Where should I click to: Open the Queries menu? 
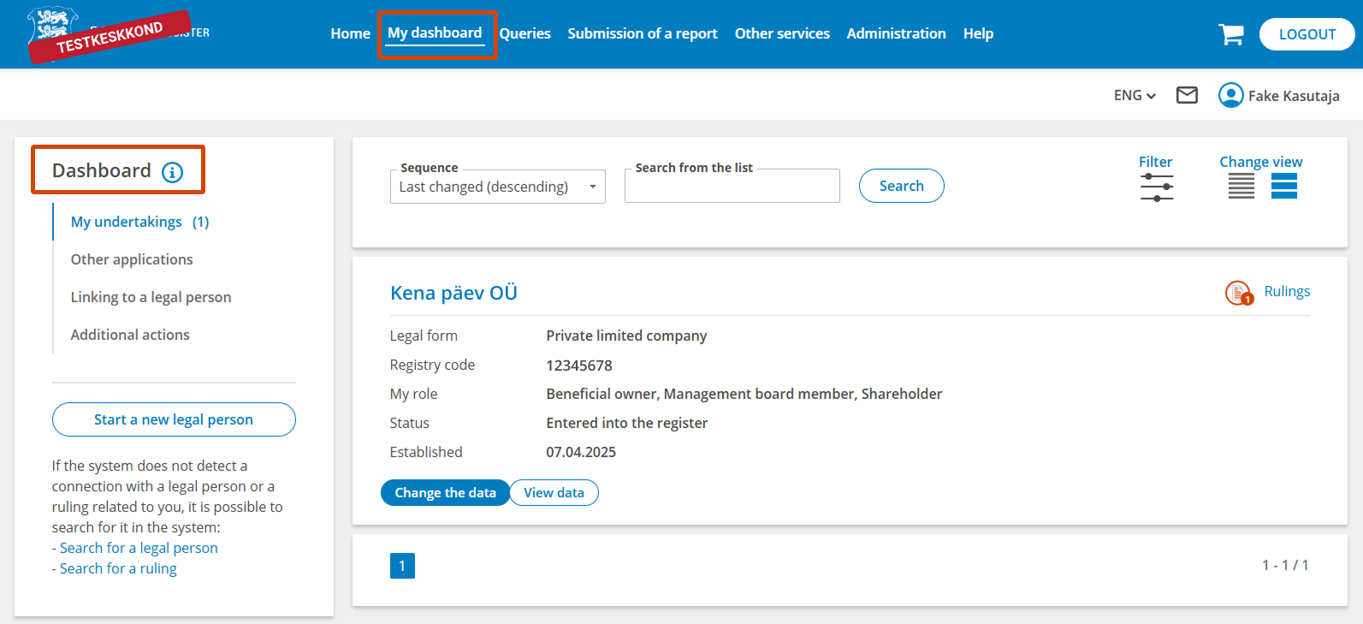524,34
